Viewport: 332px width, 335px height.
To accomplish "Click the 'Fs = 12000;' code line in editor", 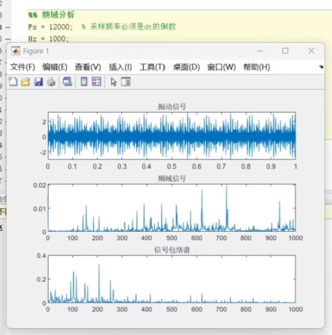I will [50, 27].
